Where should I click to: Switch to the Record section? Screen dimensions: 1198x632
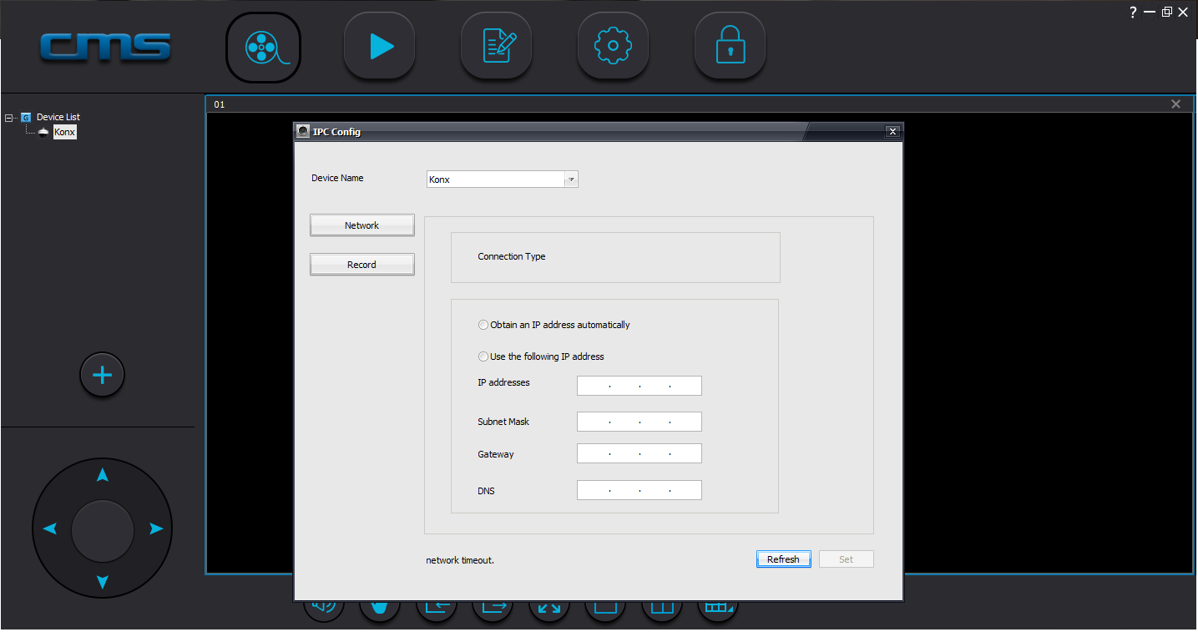click(x=361, y=265)
